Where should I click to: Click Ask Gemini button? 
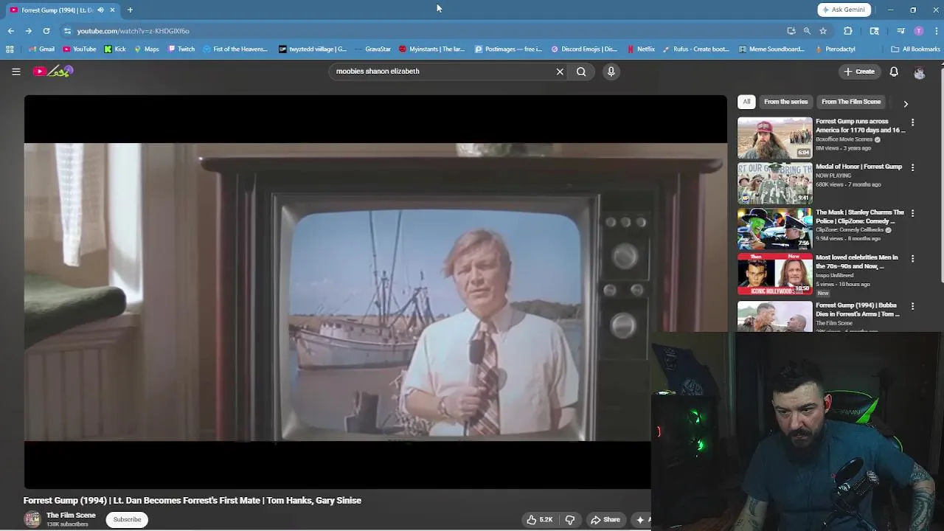tap(844, 10)
